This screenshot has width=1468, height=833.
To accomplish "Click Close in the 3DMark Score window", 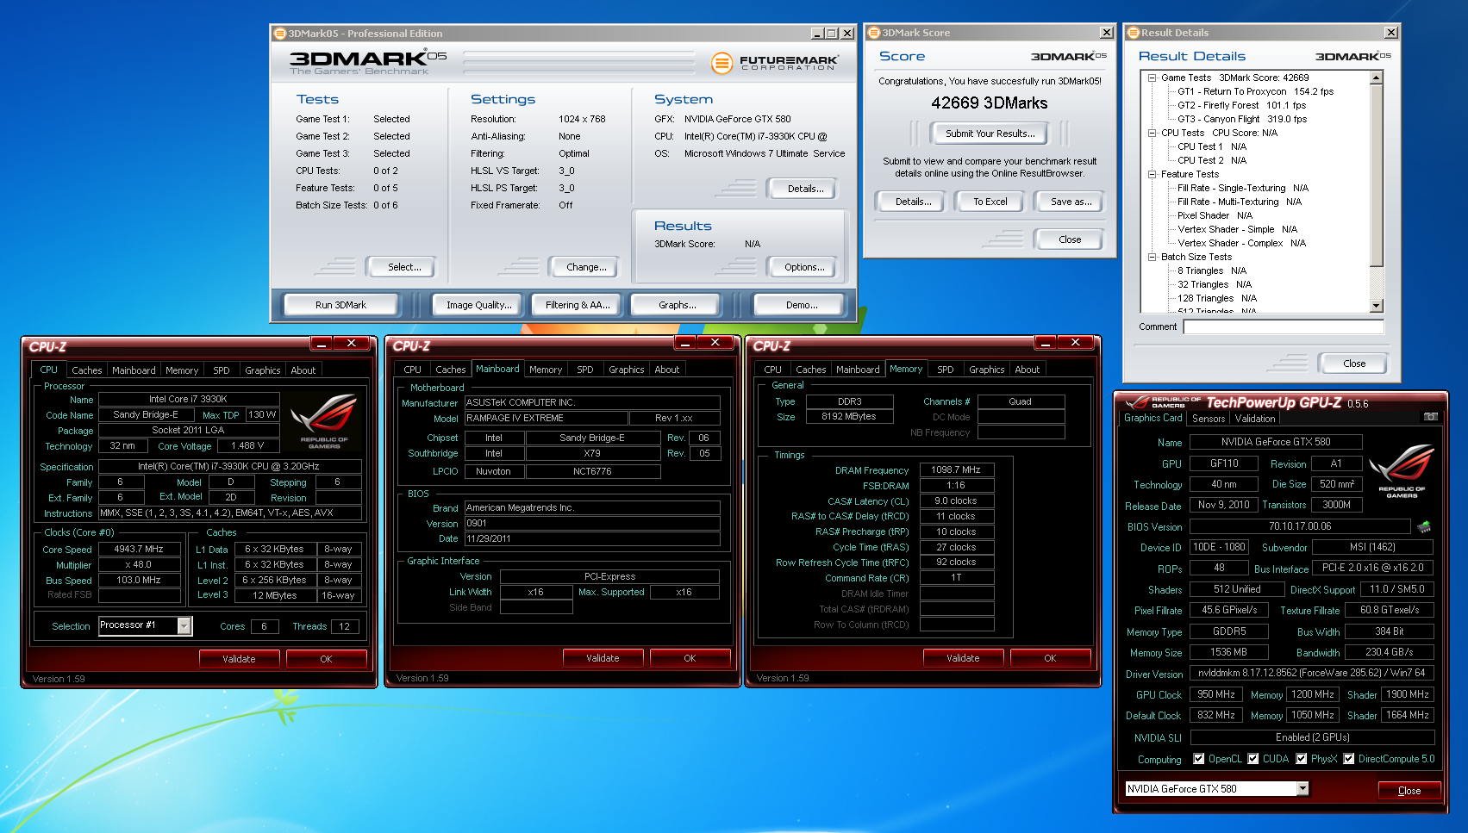I will (x=1070, y=239).
